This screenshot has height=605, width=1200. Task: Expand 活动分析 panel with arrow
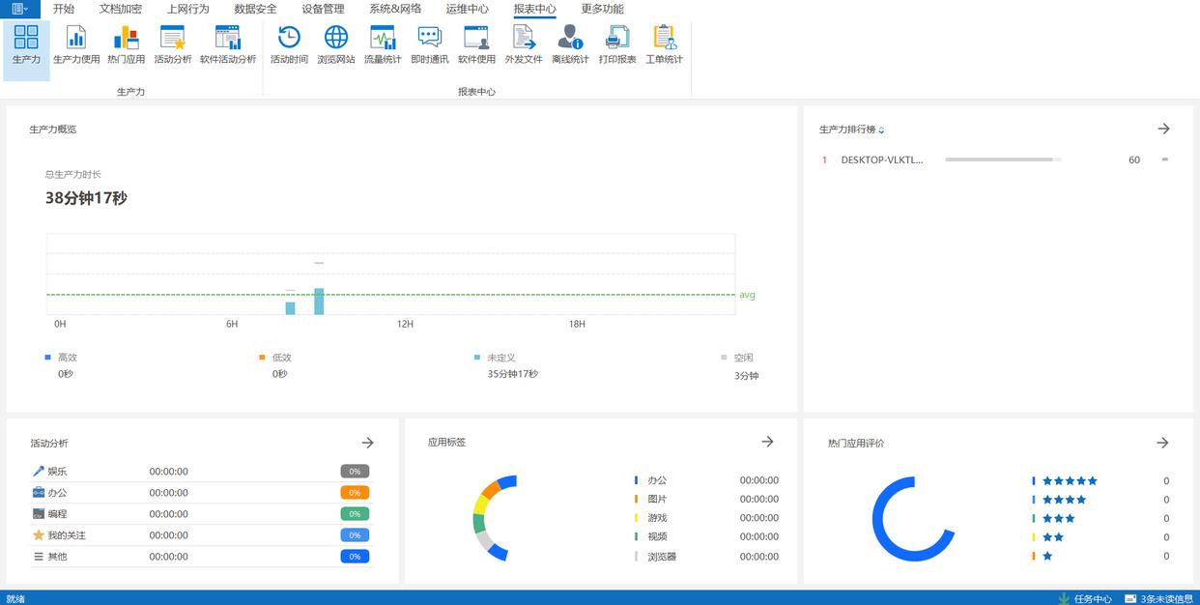coord(367,443)
